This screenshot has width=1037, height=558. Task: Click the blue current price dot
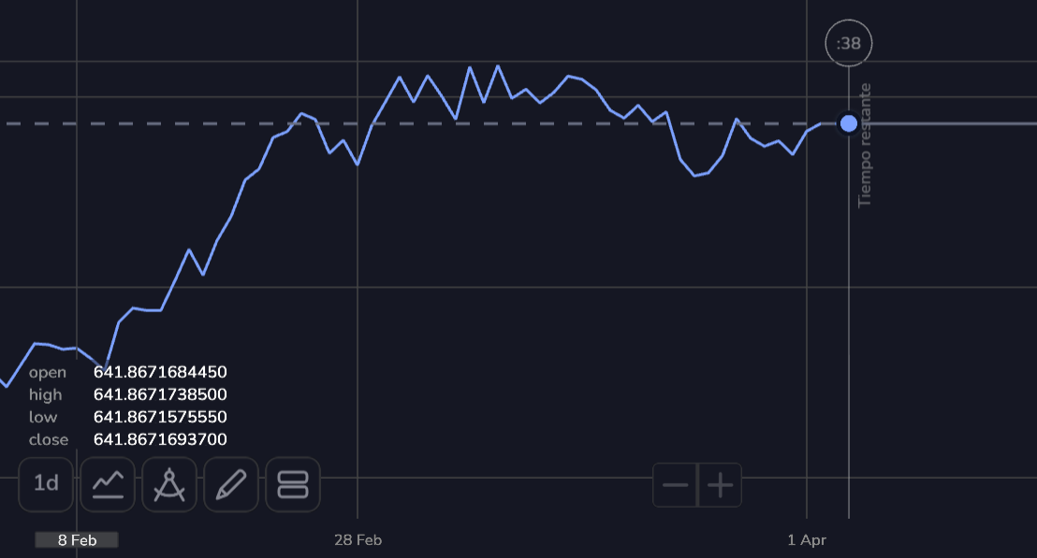[x=847, y=122]
